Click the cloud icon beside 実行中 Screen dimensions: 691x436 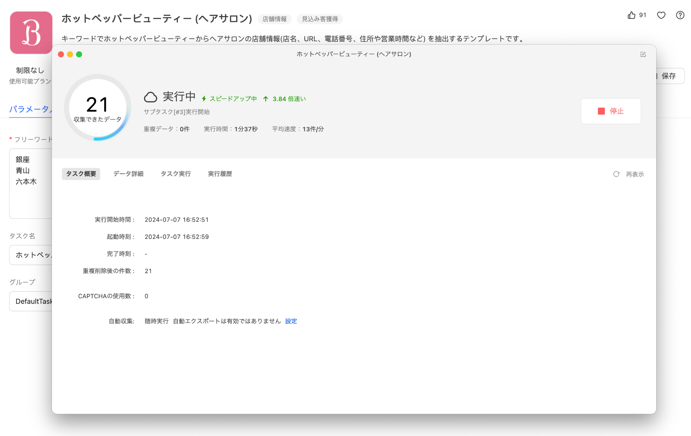pyautogui.click(x=150, y=97)
